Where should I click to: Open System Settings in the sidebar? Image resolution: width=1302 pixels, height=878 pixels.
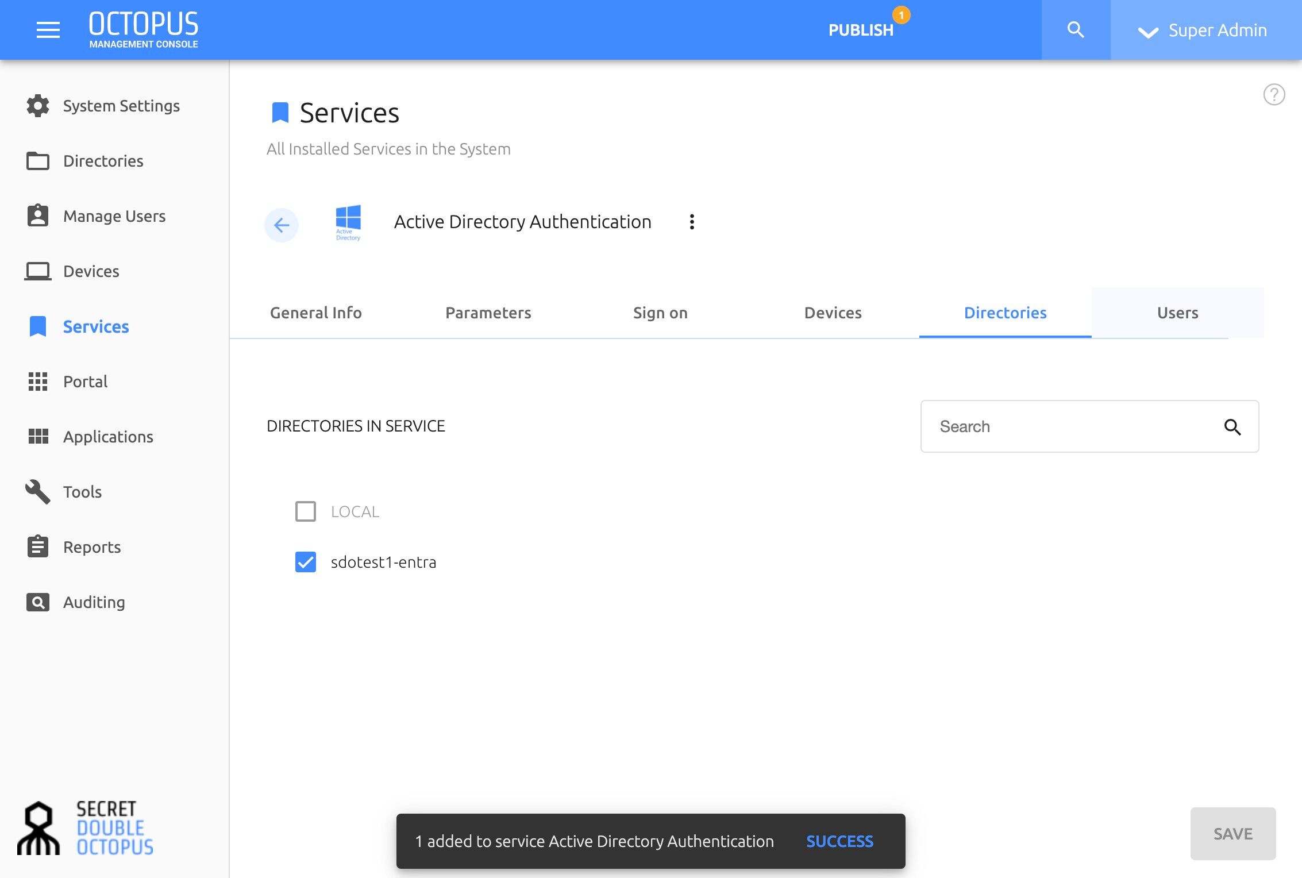121,106
